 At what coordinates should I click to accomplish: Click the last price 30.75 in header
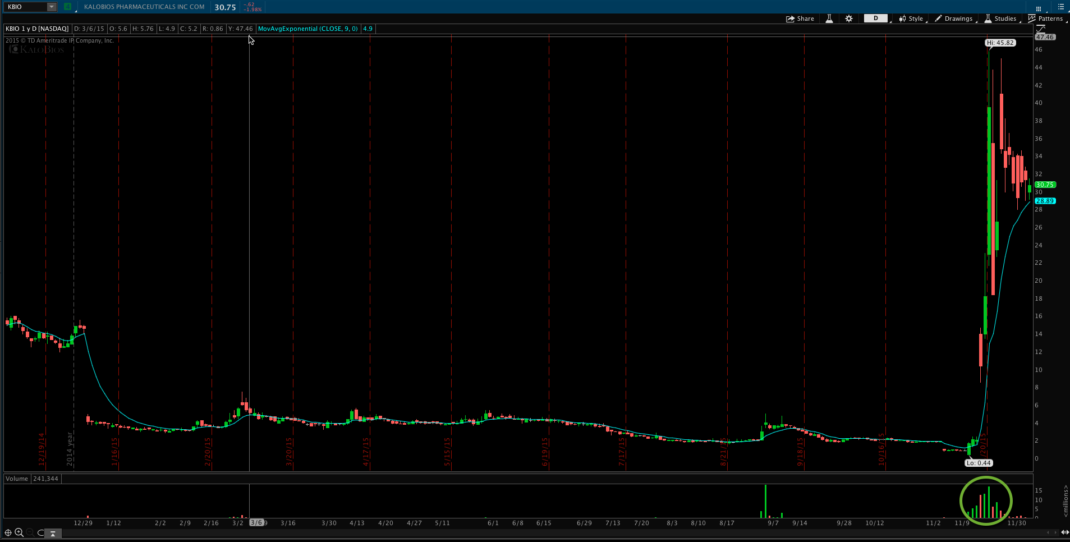point(225,7)
